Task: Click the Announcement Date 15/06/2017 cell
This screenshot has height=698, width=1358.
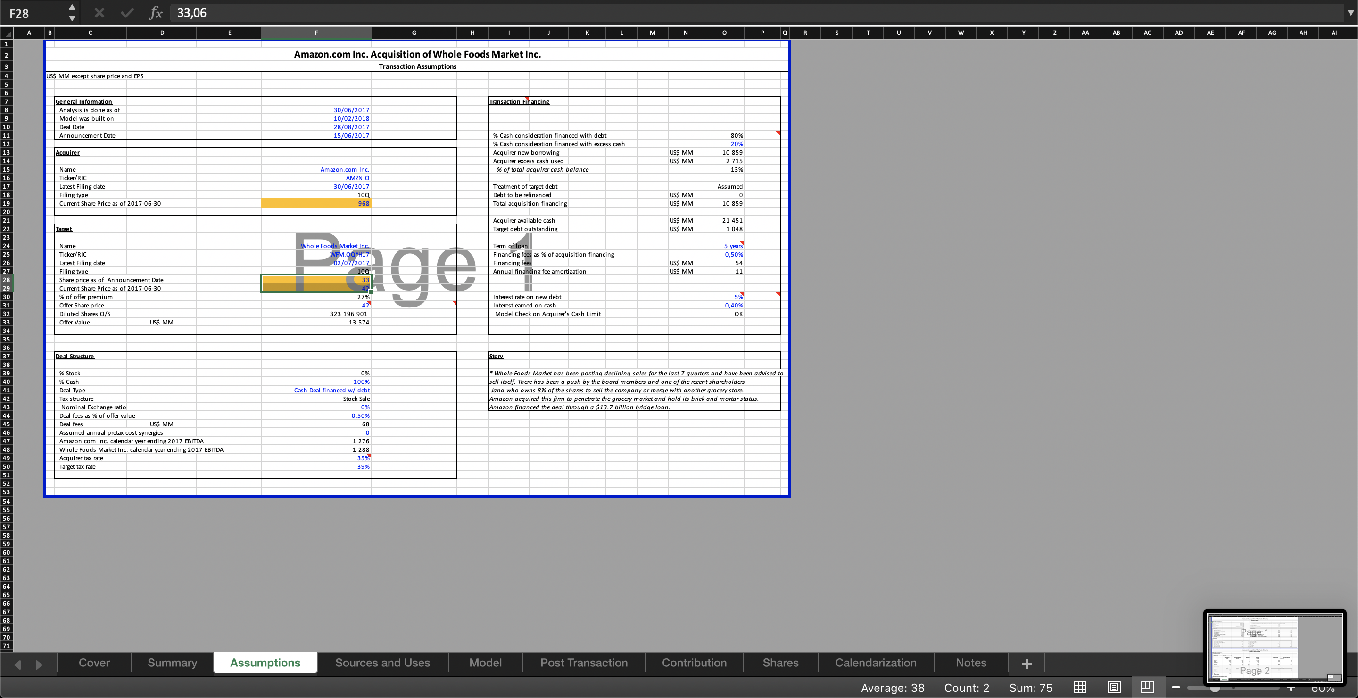Action: 316,135
